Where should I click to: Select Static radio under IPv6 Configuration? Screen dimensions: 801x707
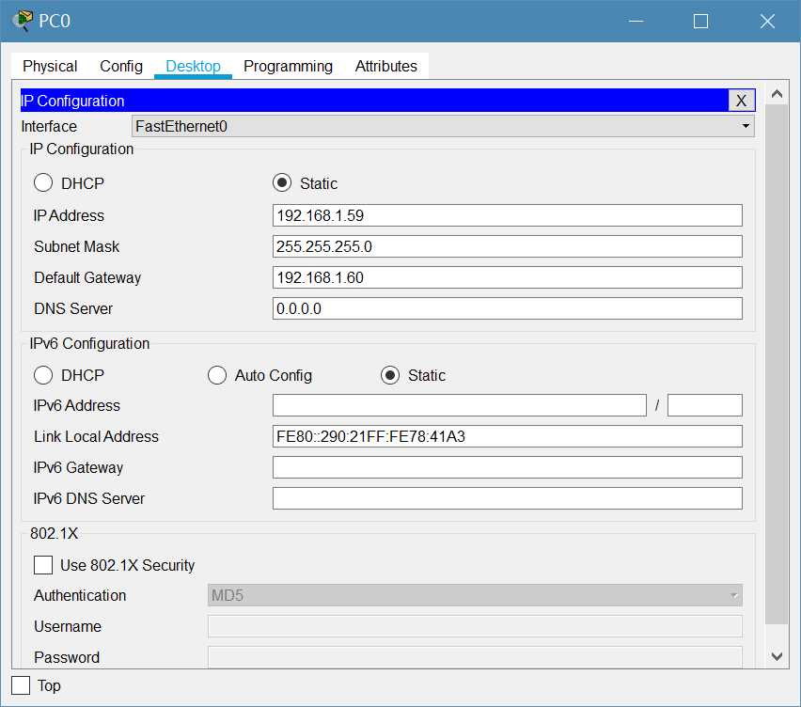coord(390,375)
